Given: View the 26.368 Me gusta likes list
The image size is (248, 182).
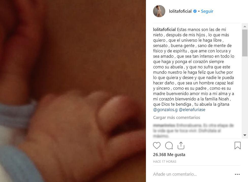Looking at the screenshot, I should tap(169, 155).
